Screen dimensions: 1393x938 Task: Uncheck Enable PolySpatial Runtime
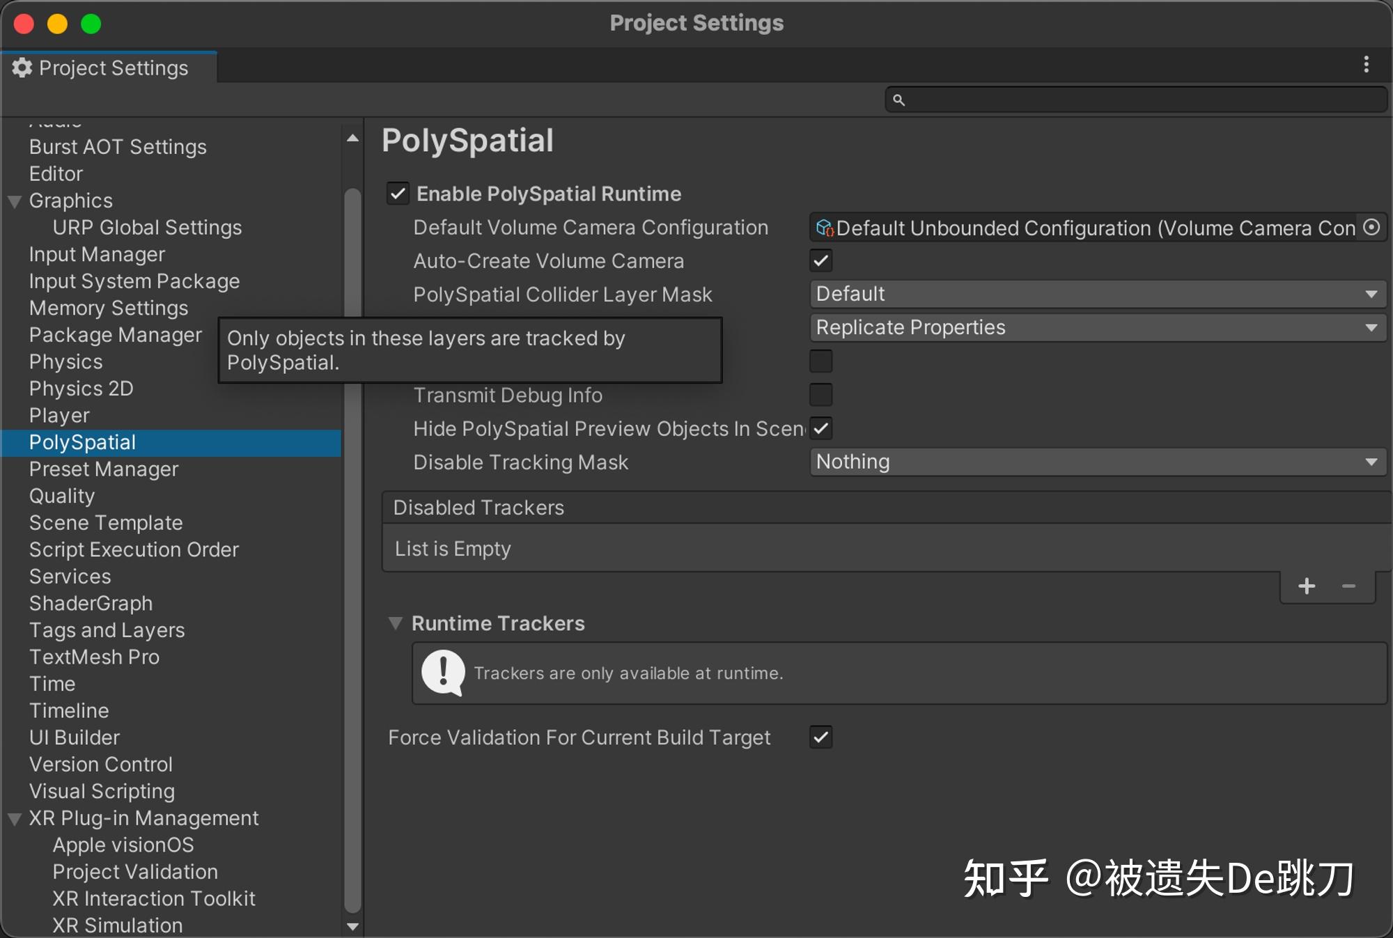pyautogui.click(x=398, y=194)
